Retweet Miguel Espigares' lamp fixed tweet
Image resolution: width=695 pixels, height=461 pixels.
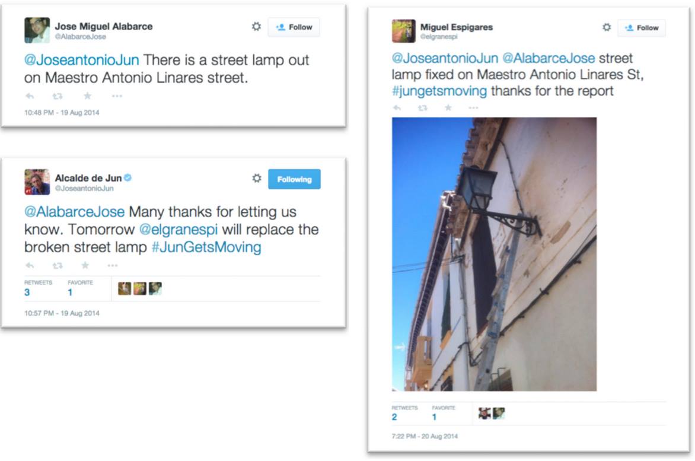point(422,108)
